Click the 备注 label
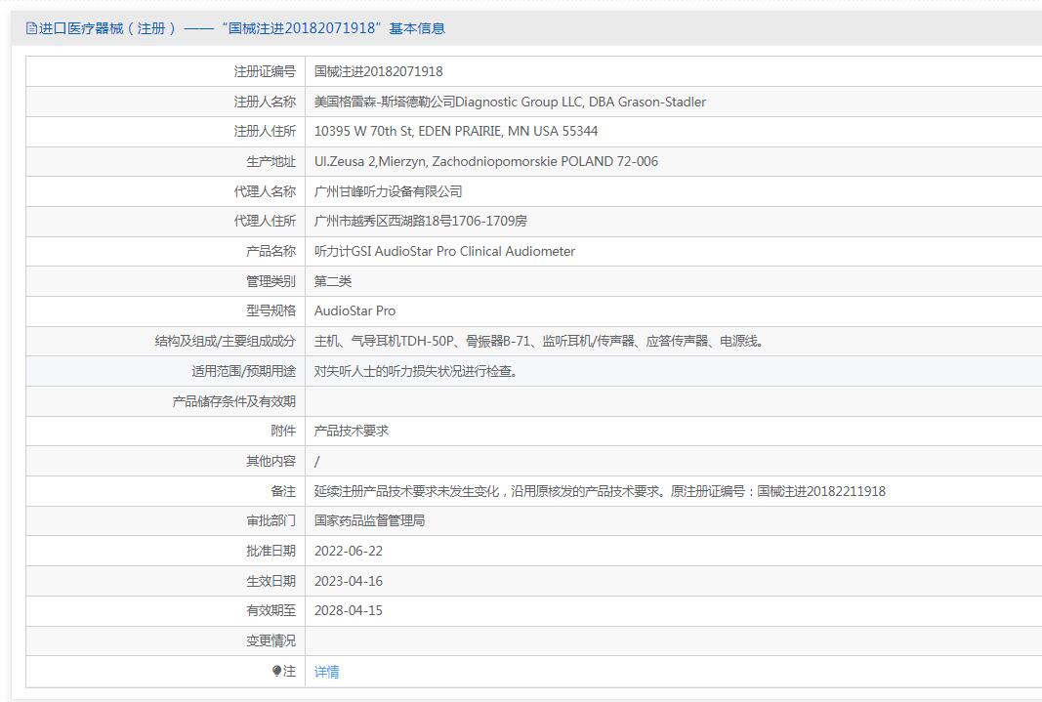 pyautogui.click(x=283, y=491)
